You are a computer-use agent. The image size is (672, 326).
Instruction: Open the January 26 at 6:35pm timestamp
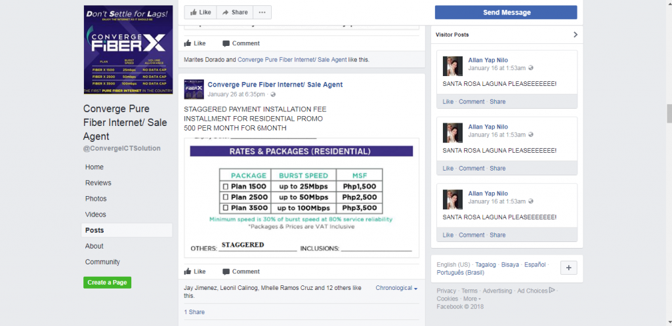pyautogui.click(x=236, y=94)
